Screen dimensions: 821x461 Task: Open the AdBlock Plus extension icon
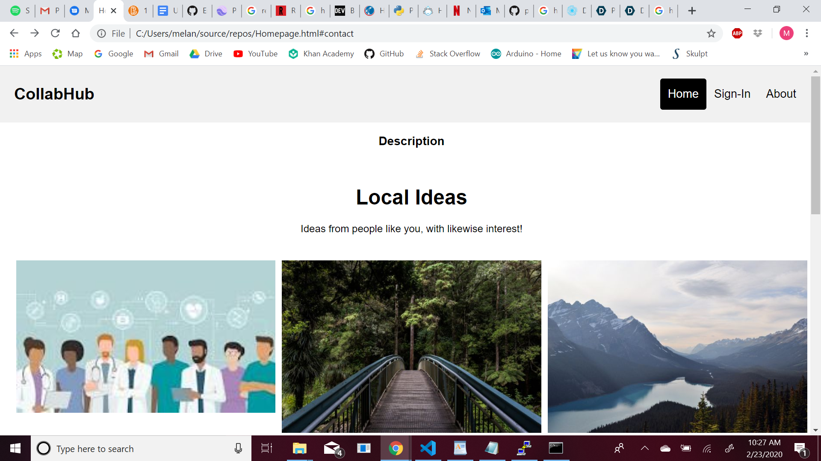[737, 33]
